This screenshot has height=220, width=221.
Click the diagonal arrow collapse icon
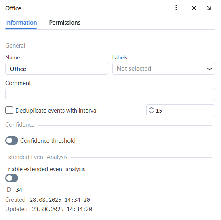point(209,8)
